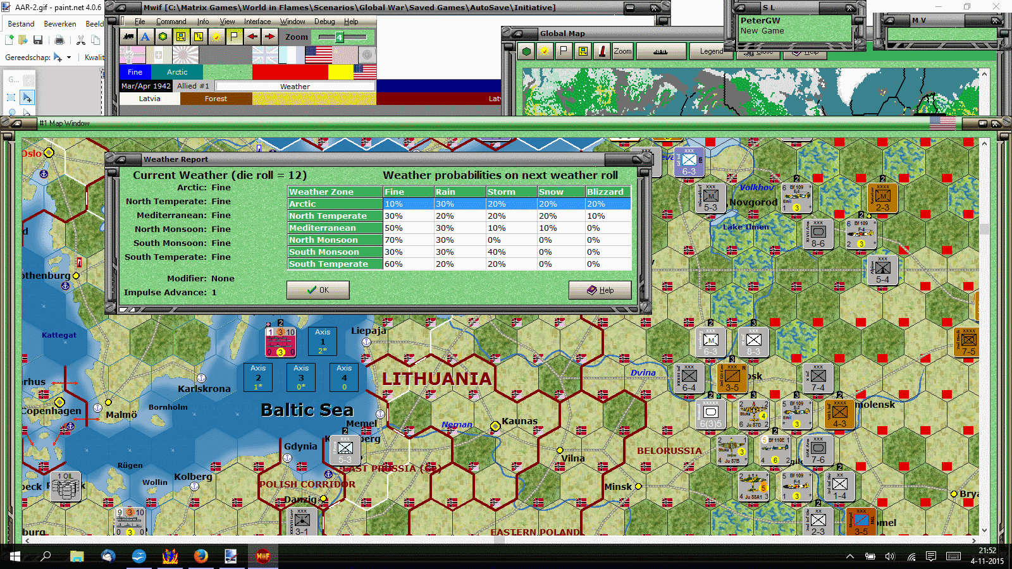Viewport: 1012px width, 569px height.
Task: Select the Japanese rising sun flag
Action: (185, 55)
